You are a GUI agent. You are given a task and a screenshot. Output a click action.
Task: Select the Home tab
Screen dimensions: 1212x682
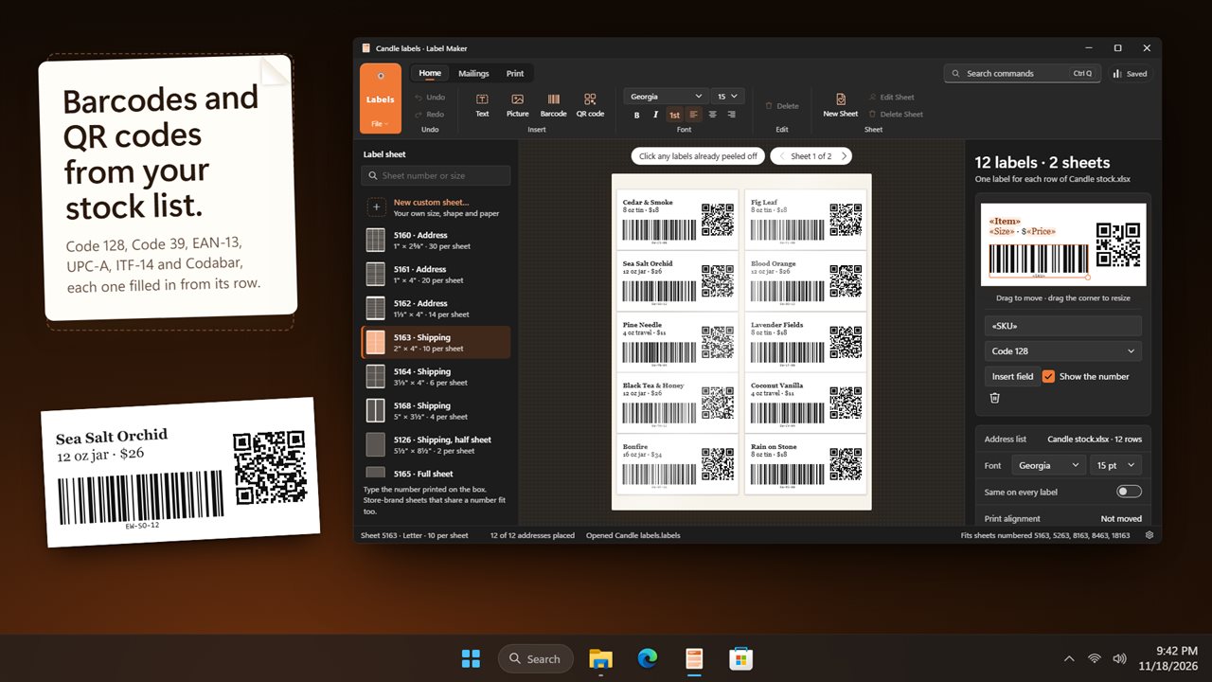click(430, 73)
